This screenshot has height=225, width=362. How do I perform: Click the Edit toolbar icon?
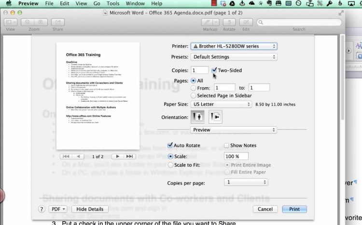pos(246,22)
